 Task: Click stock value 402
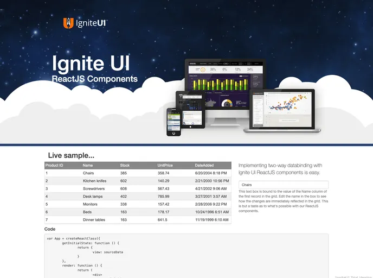coord(124,197)
